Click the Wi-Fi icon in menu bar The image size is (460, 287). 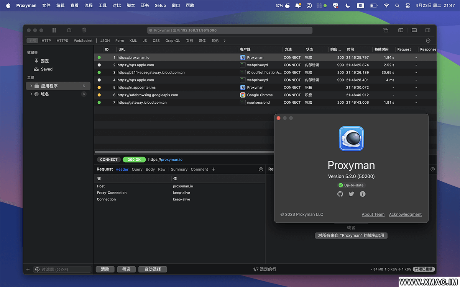[386, 6]
